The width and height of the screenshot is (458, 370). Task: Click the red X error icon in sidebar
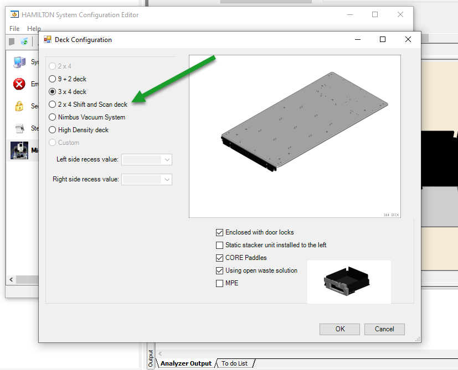pyautogui.click(x=19, y=84)
